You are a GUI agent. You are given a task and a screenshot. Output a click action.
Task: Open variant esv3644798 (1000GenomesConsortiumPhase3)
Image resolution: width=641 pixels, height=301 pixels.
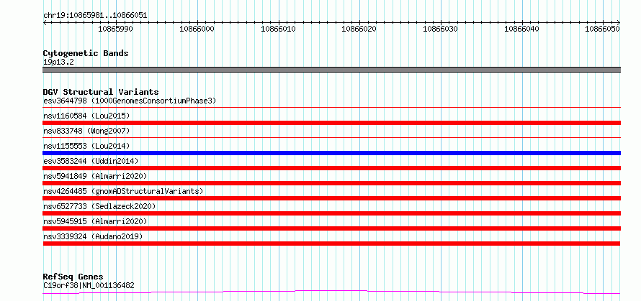[x=130, y=101]
